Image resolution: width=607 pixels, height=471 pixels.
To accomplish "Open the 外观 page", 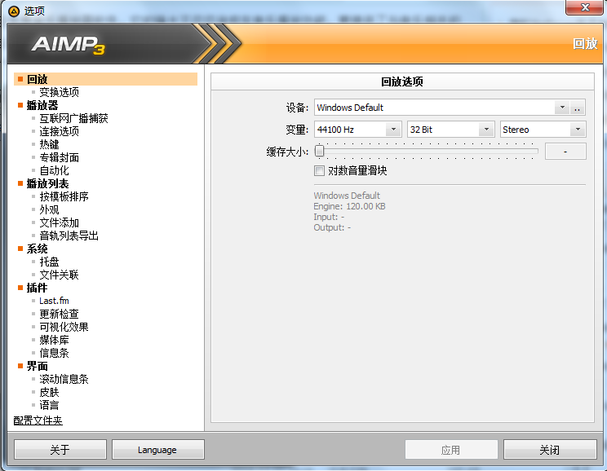I will click(x=49, y=209).
